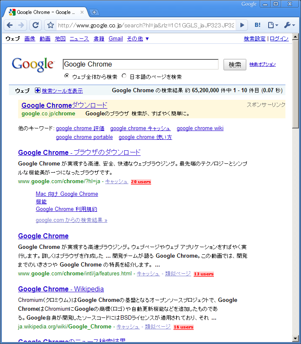This screenshot has height=344, width=301.
Task: Click into the Google search box
Action: pyautogui.click(x=141, y=64)
